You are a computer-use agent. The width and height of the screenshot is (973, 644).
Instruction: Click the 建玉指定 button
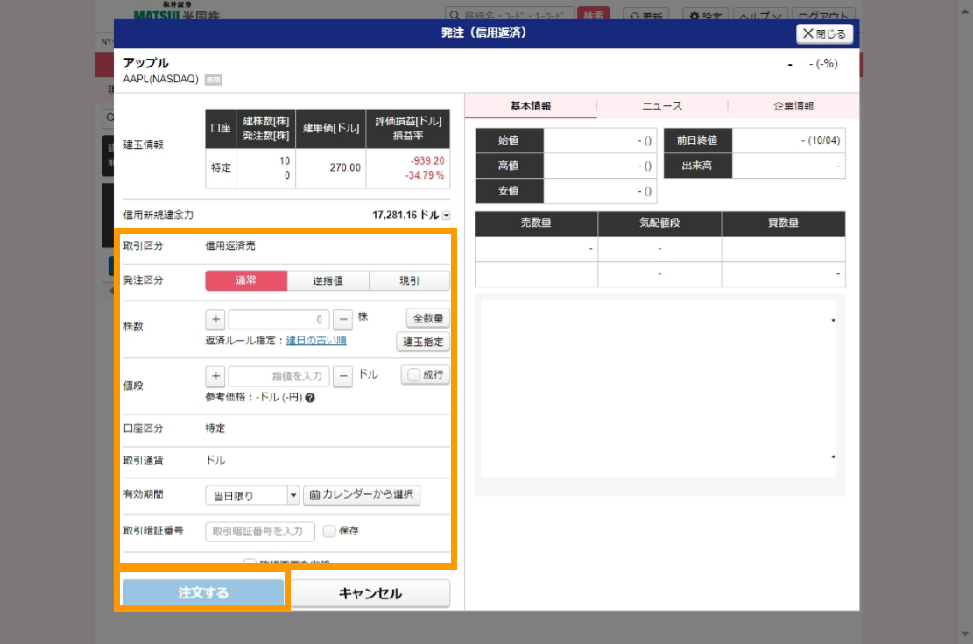point(423,342)
